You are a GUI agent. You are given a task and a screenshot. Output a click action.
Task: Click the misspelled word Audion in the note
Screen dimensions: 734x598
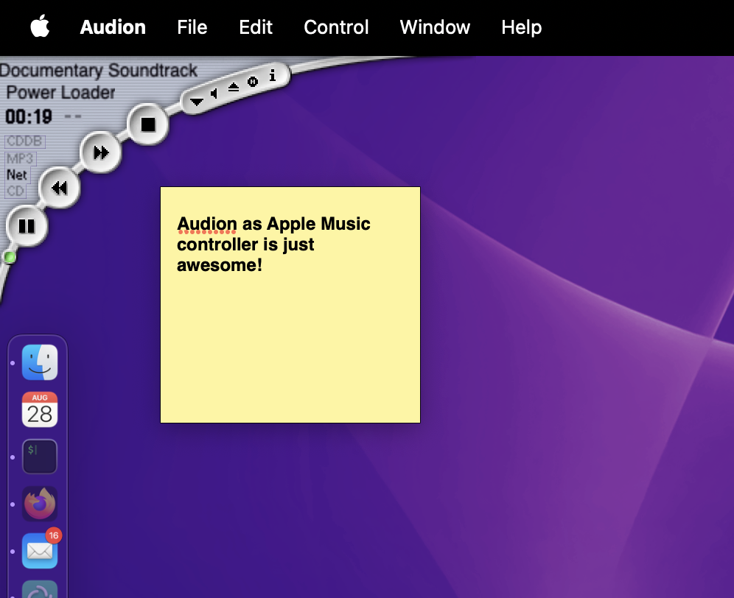(207, 224)
